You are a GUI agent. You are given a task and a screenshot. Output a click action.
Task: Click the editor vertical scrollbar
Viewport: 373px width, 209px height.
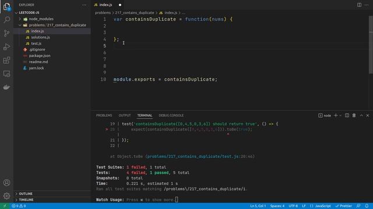(371, 45)
